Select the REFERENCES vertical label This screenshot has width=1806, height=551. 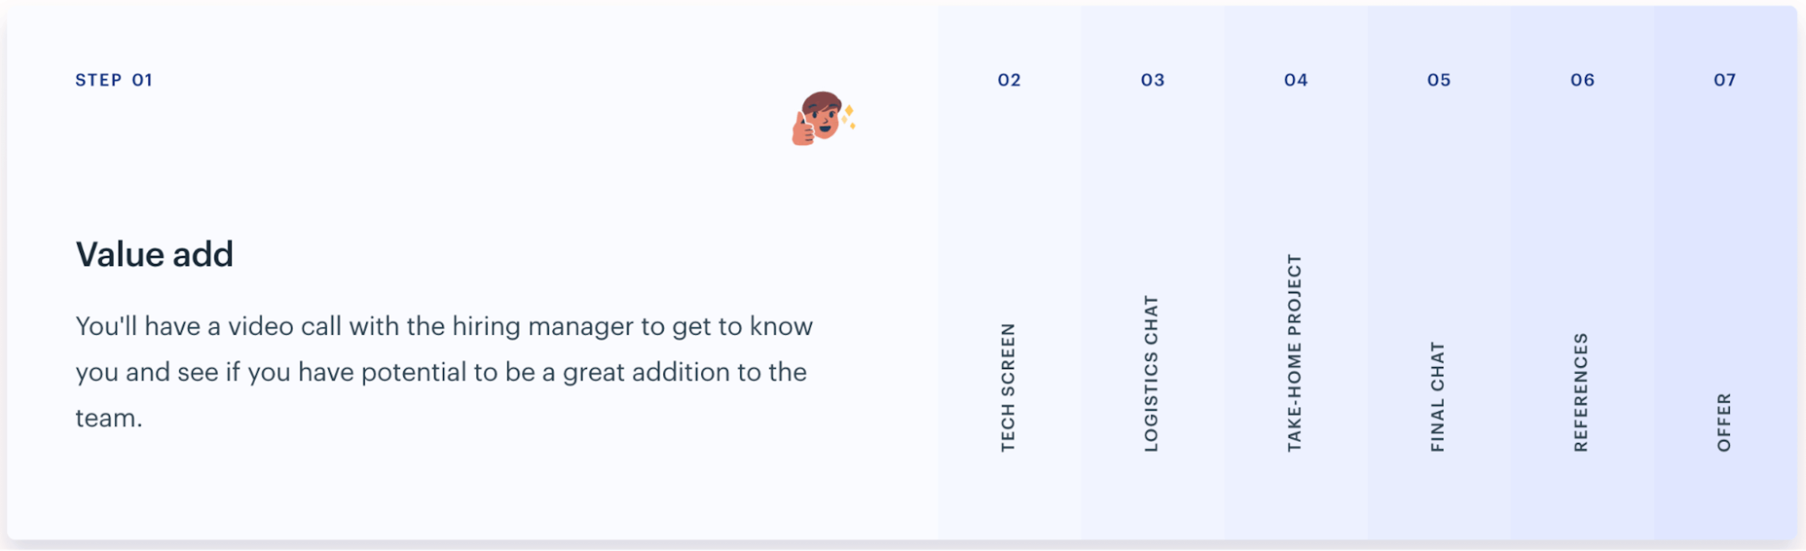coord(1581,392)
